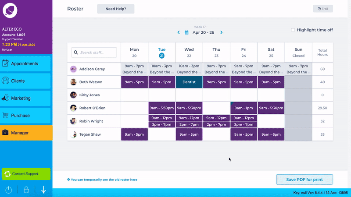351x197 pixels.
Task: Click Save PDF for print
Action: [x=304, y=179]
